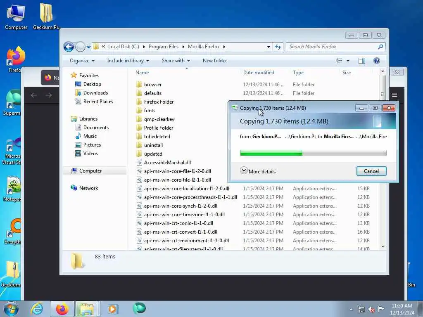Expand the arrow after Program Files breadcrumb
This screenshot has width=423, height=317.
183,47
